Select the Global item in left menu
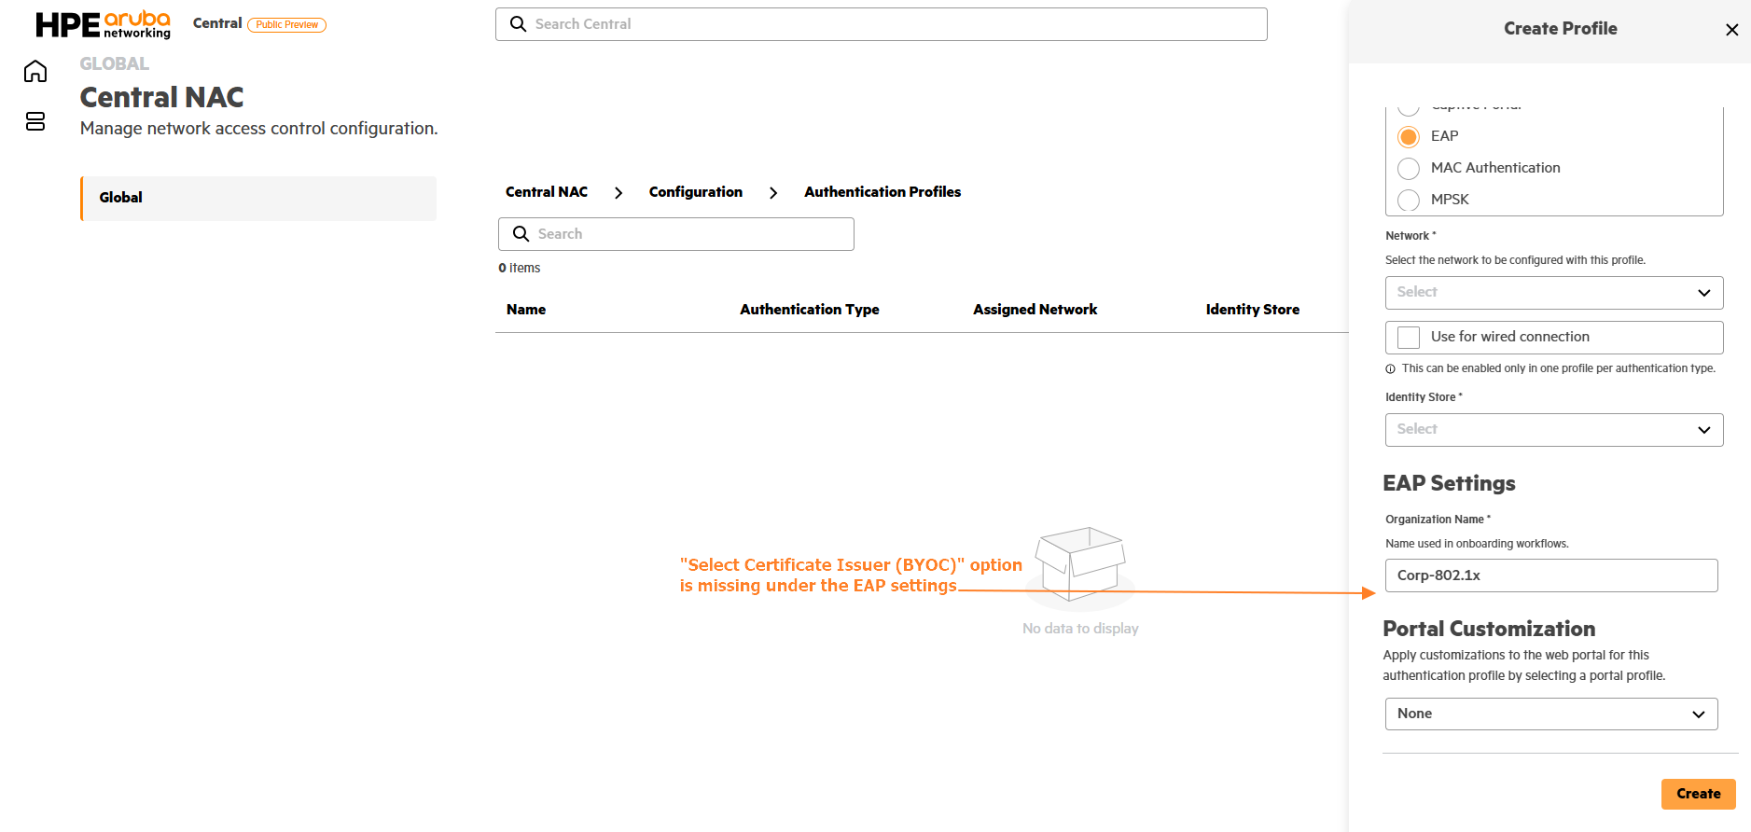1751x832 pixels. (x=258, y=199)
